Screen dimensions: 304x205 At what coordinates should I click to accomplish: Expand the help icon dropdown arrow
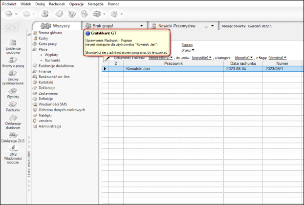click(x=122, y=14)
